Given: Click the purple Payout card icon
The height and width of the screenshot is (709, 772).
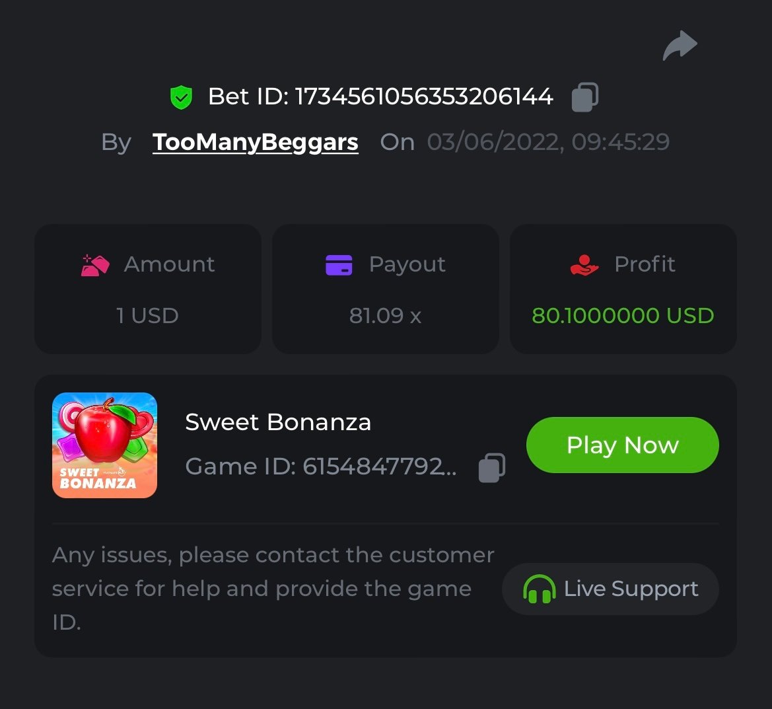Looking at the screenshot, I should click(x=339, y=265).
